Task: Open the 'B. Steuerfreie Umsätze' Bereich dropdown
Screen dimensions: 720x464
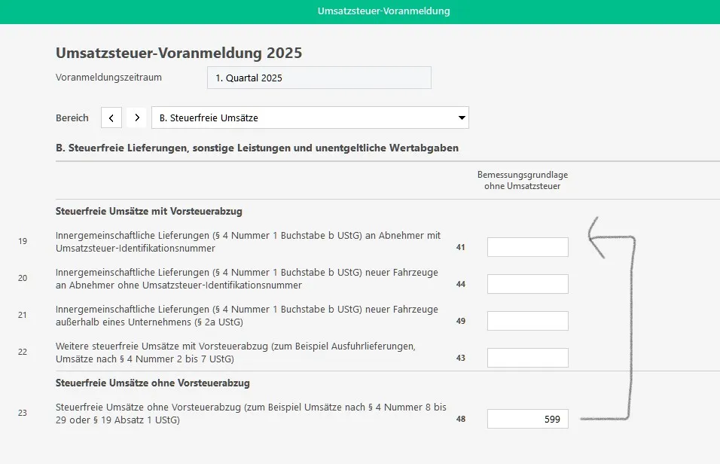Action: pos(310,118)
